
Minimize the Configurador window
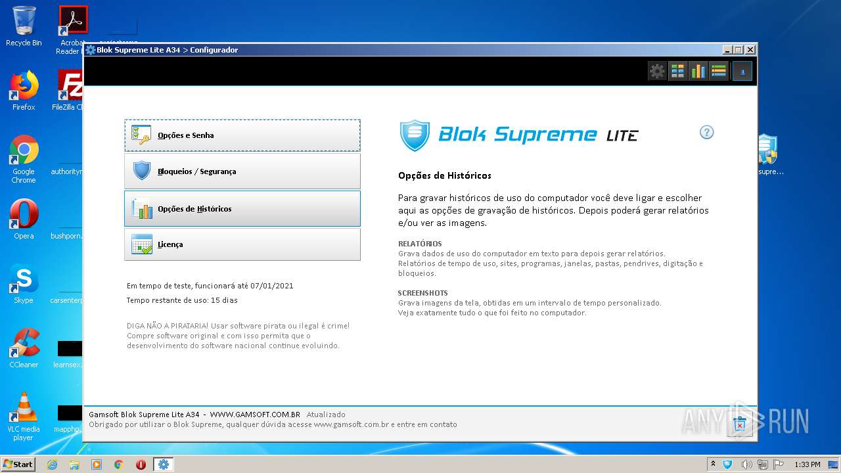coord(727,50)
